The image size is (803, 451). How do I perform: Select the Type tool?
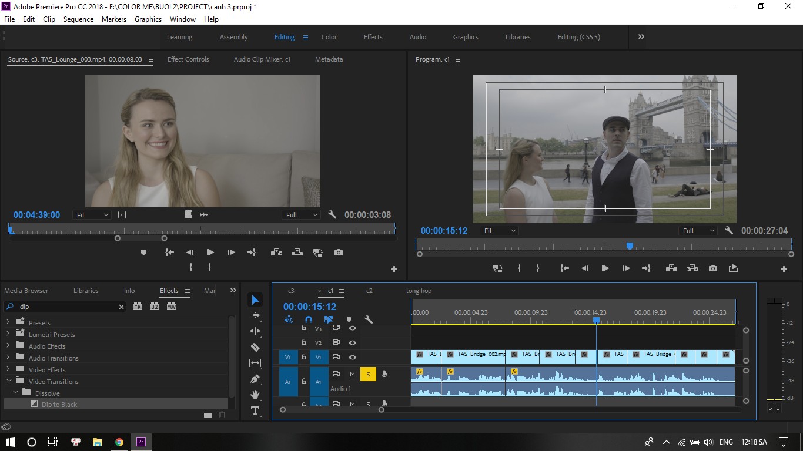[x=255, y=410]
